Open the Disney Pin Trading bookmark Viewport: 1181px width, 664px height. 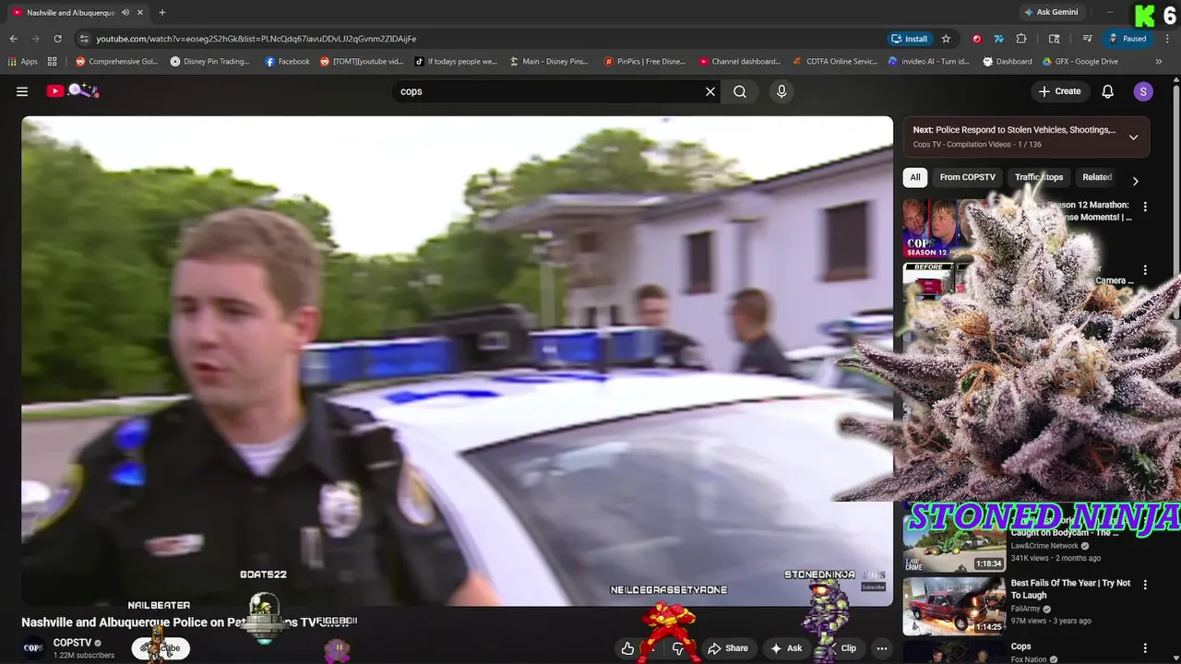(210, 62)
